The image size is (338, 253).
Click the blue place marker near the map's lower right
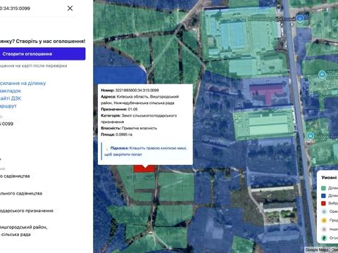[x=311, y=136]
